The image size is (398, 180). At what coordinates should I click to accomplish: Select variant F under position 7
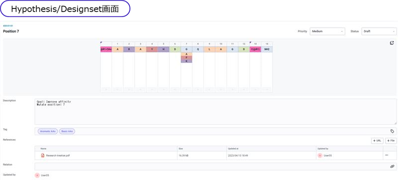coord(187,58)
